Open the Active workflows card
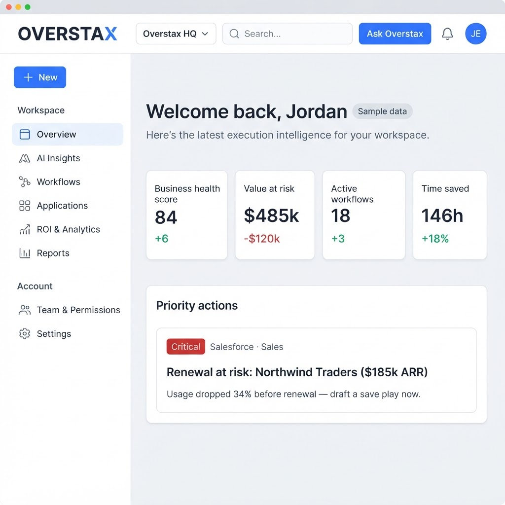 pyautogui.click(x=364, y=215)
